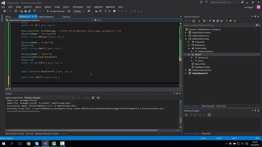Expand the HaberSistemi.Admin project node
The image size is (262, 147).
[x=185, y=33]
